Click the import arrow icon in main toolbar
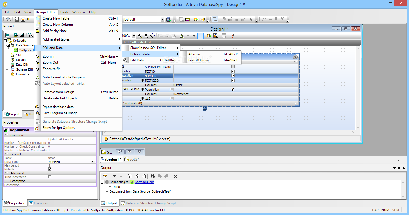The image size is (409, 215). pos(202,19)
